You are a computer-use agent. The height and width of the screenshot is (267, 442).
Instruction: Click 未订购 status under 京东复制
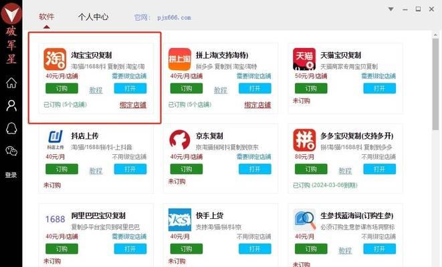click(x=177, y=182)
